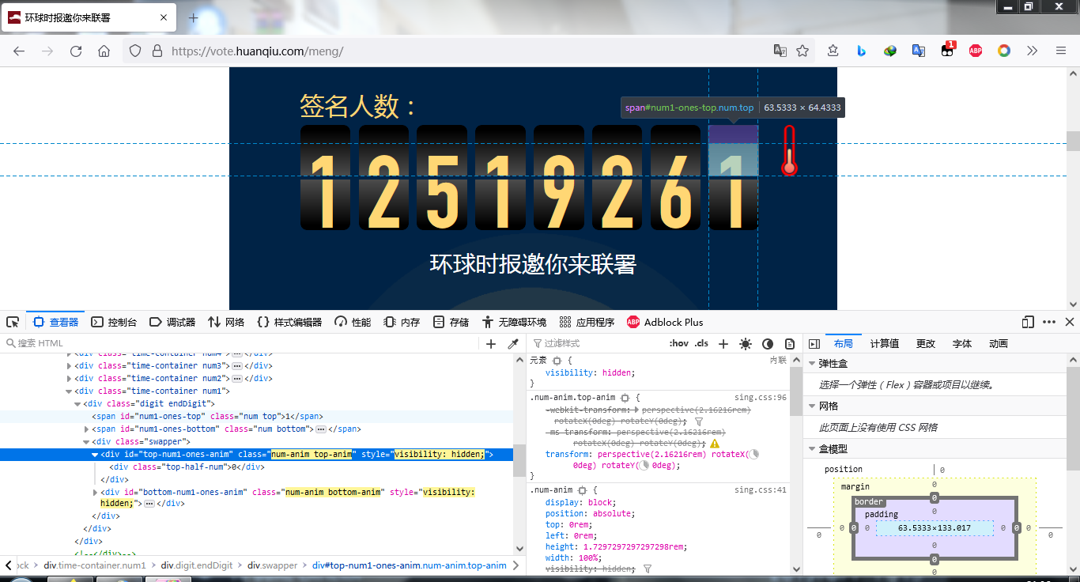Open the 性能 performance tab
The image size is (1080, 582).
353,322
